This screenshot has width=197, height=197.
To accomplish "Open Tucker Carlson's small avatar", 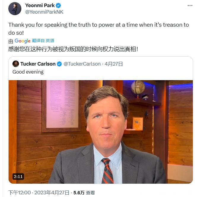I will click(x=16, y=64).
